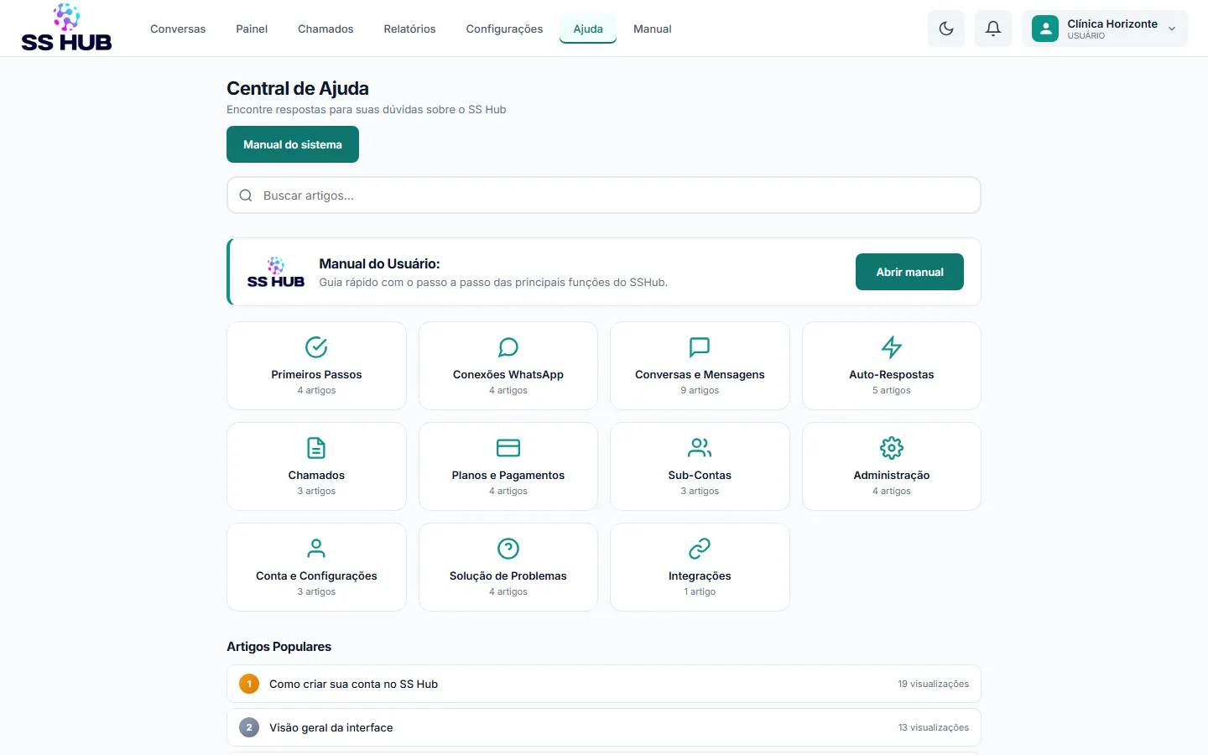This screenshot has width=1208, height=755.
Task: Go to the Conversas menu
Action: point(178,29)
